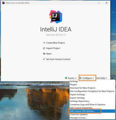The image size is (116, 120).
Task: Expand the Get Help dropdown
Action: click(102, 78)
